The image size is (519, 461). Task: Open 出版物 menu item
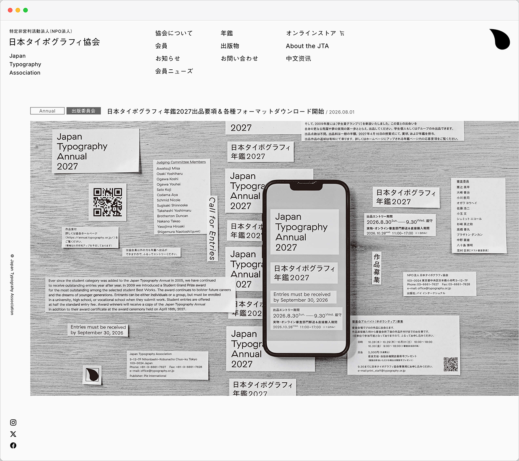230,46
